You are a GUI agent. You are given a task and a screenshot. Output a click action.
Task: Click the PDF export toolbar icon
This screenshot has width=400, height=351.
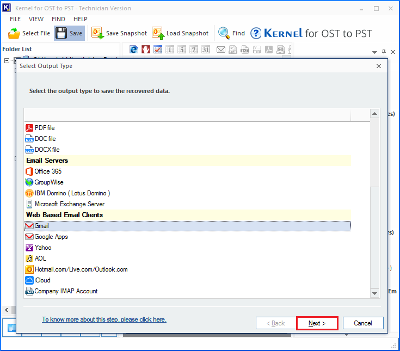[x=269, y=49]
